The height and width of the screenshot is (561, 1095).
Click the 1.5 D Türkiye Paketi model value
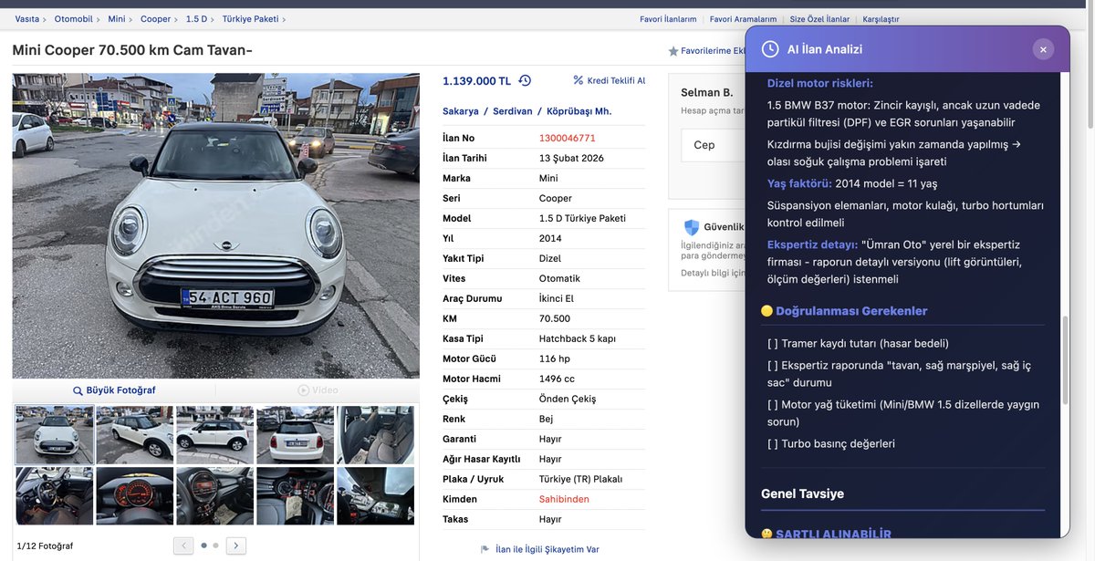[x=582, y=218]
